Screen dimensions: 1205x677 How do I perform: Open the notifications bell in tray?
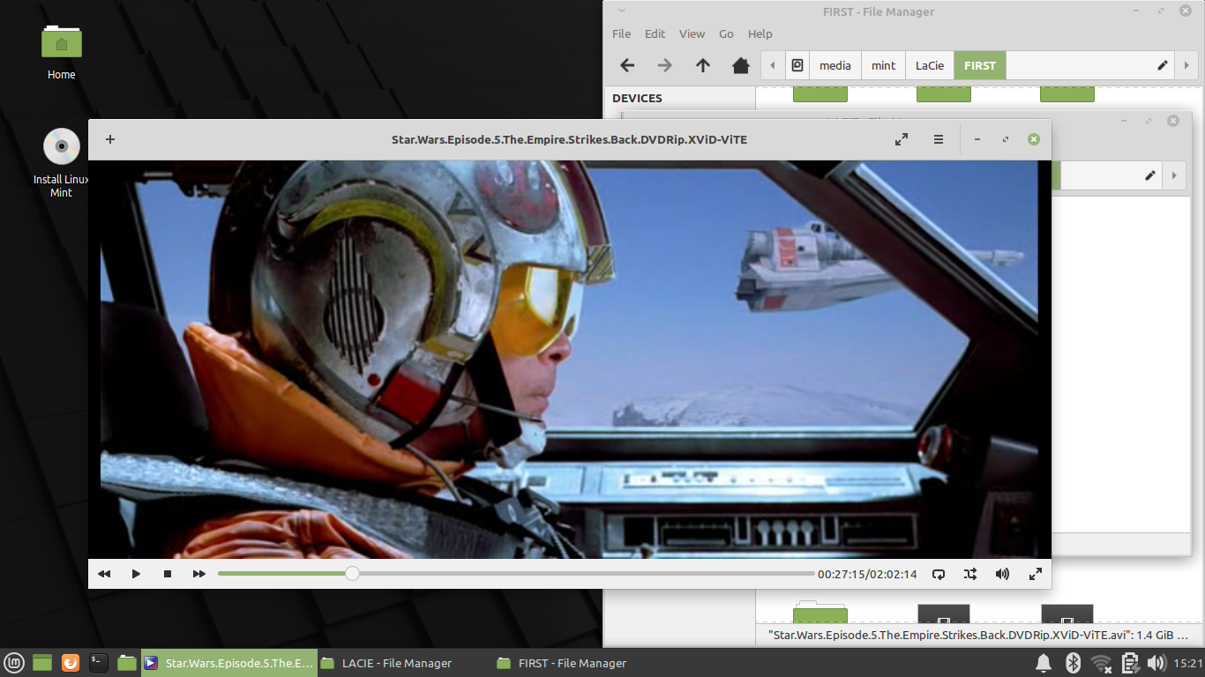(x=1044, y=663)
